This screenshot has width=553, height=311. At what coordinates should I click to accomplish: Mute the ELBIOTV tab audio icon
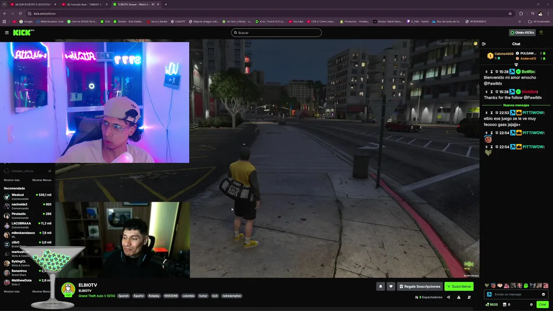153,4
